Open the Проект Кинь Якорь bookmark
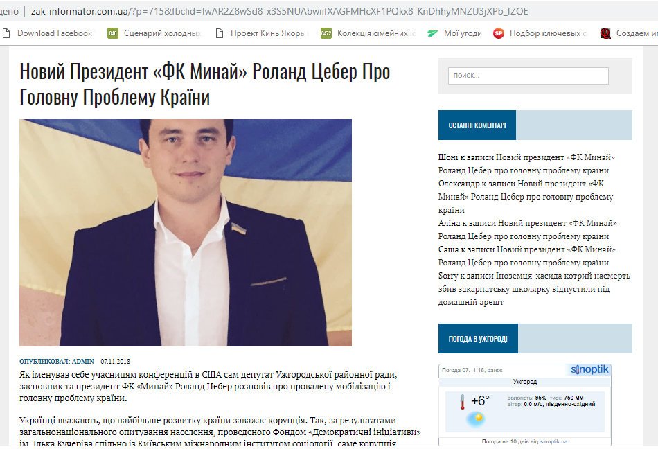Image resolution: width=658 pixels, height=449 pixels. 262,33
